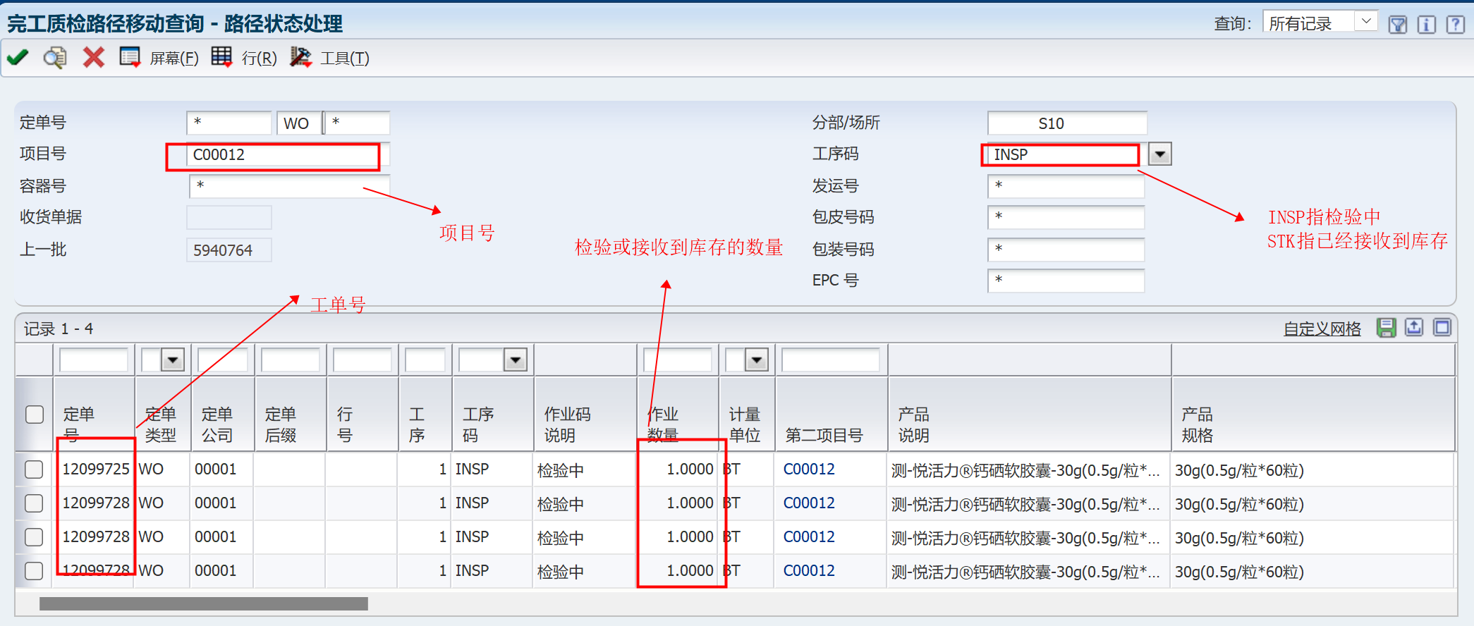This screenshot has height=626, width=1474.
Task: Click the EPC 号 input field
Action: click(x=1066, y=281)
